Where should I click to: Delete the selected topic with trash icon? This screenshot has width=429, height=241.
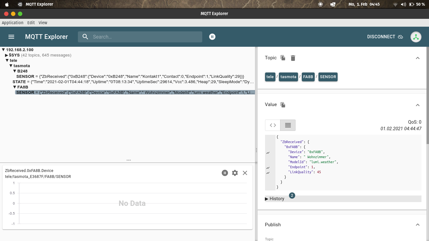pos(293,58)
